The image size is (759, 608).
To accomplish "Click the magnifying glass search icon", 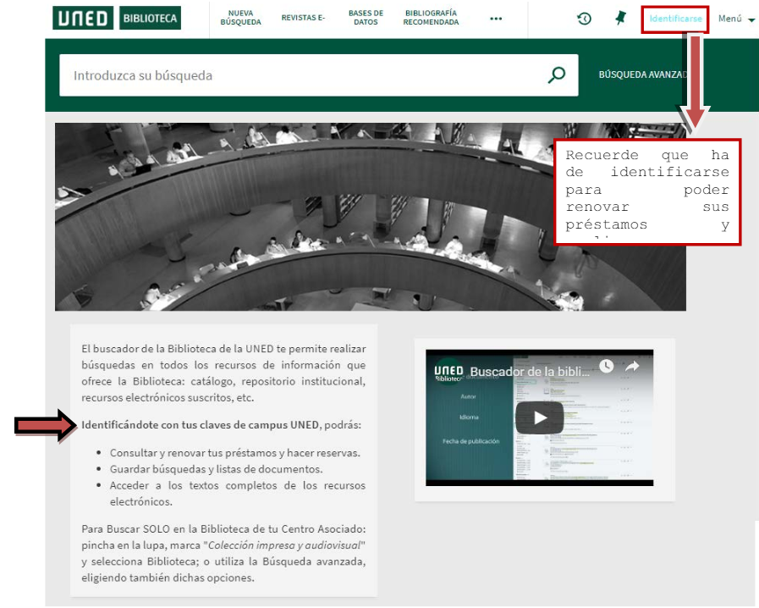I will [x=556, y=75].
